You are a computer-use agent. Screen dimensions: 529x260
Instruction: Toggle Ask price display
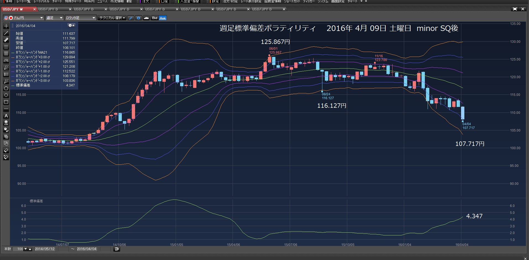(x=163, y=18)
